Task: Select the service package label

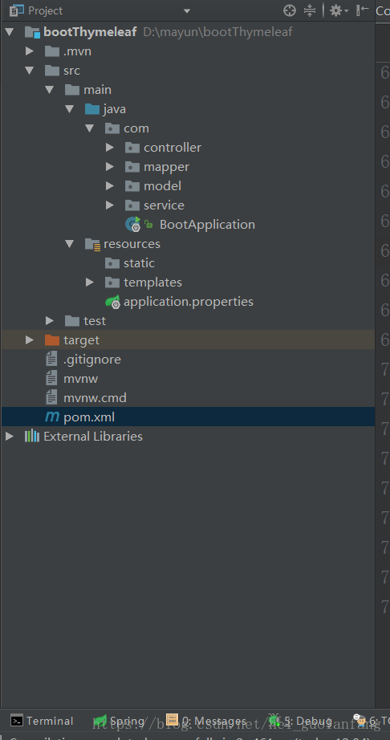Action: pos(165,205)
